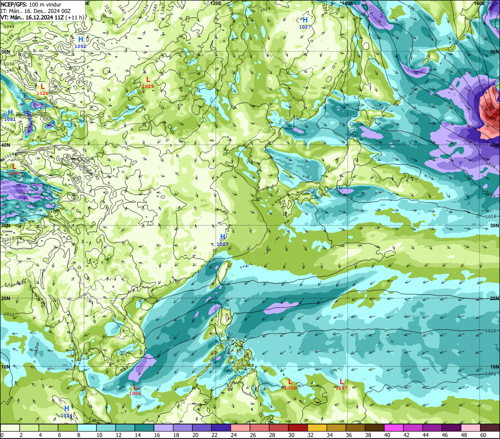Click the H 1014 high pressure marker
Screen dimensions: 500x439
coord(66,412)
